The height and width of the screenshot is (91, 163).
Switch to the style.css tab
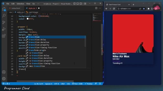(32, 8)
